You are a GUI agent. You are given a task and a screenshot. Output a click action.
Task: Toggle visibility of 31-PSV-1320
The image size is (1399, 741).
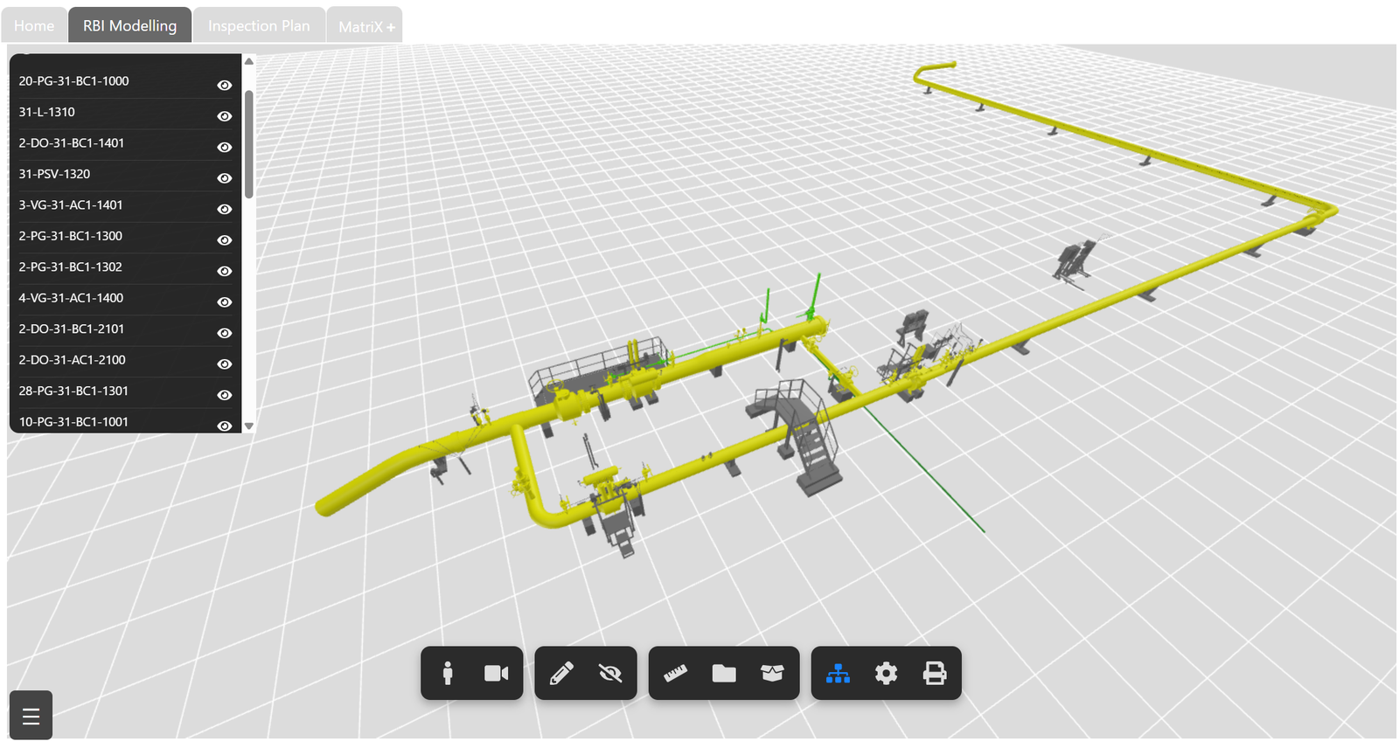coord(225,178)
